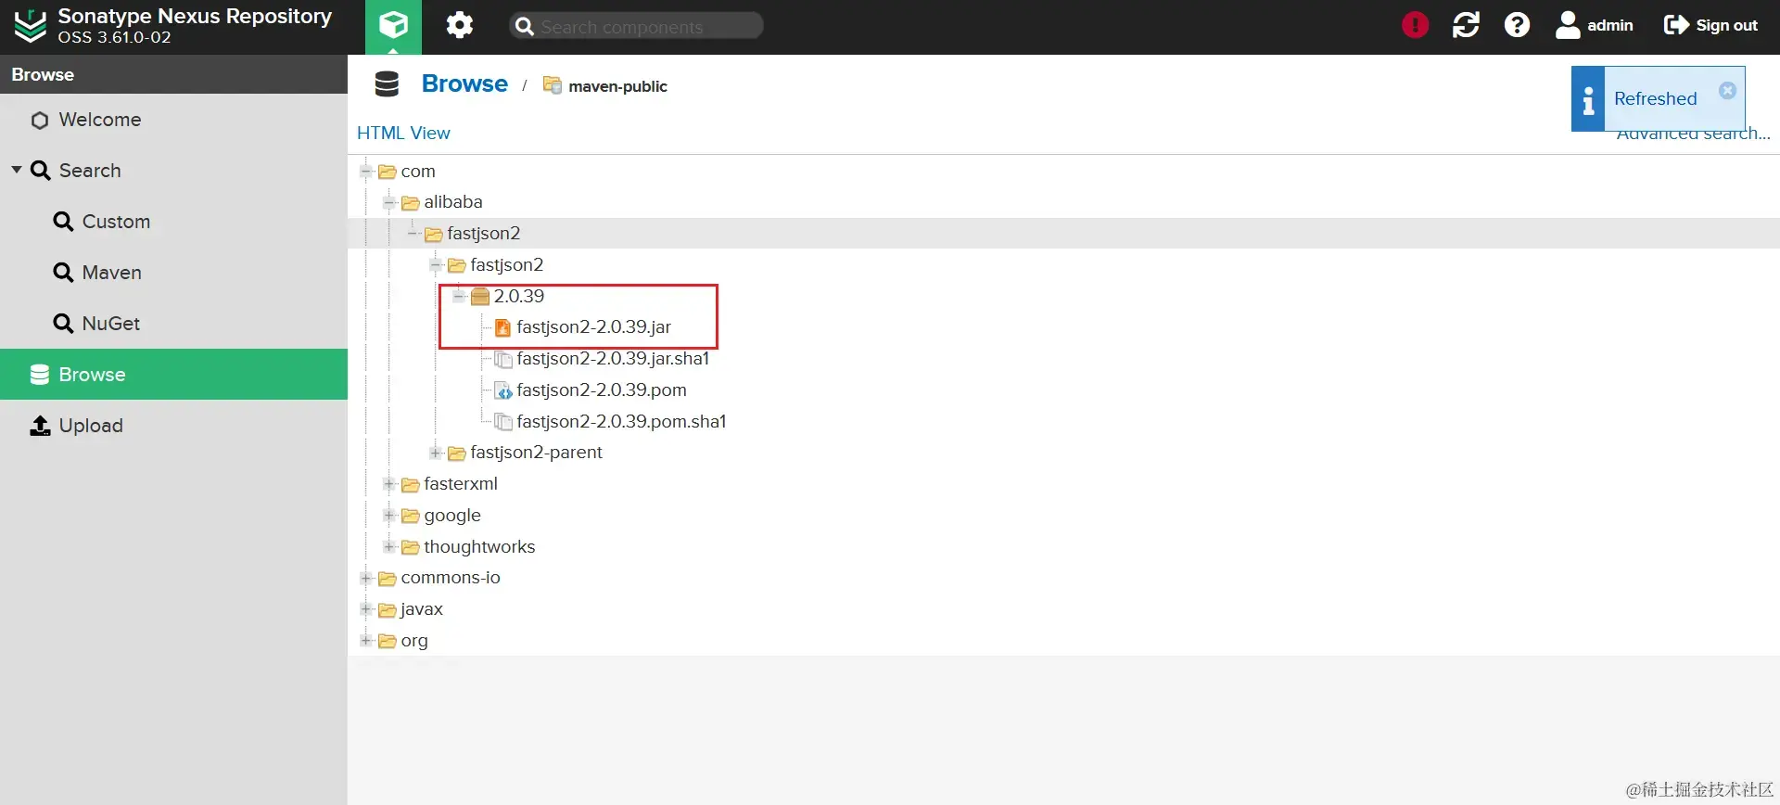Screen dimensions: 1780x805
Task: Click the javax folder icon
Action: click(x=387, y=610)
